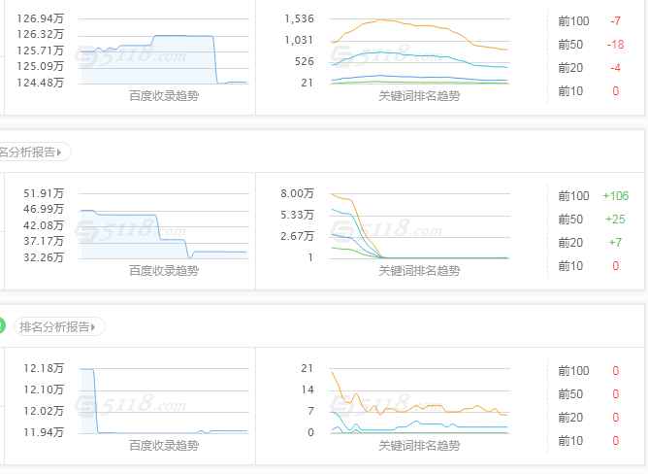
Task: Click the 1,536 axis label in the top ranking chart
Action: pos(300,19)
